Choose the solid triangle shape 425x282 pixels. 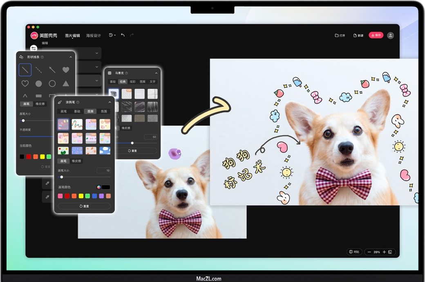(66, 83)
